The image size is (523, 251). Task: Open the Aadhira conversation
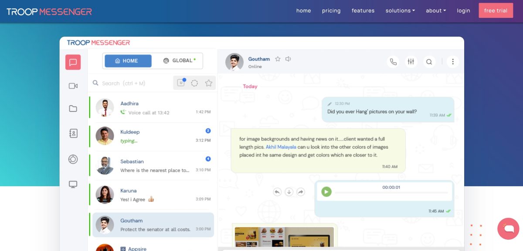[152, 108]
